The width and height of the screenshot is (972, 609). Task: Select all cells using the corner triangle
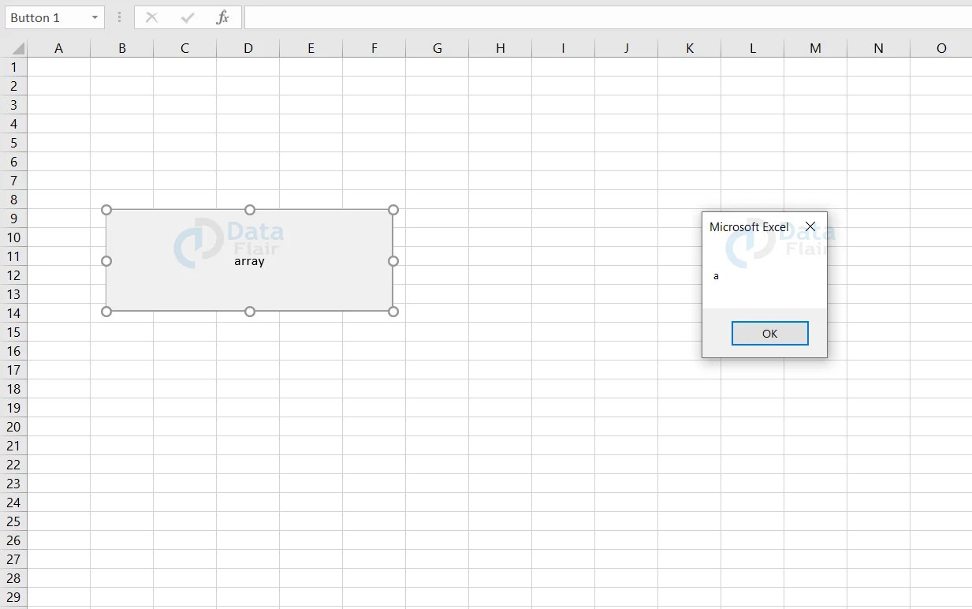(x=14, y=47)
